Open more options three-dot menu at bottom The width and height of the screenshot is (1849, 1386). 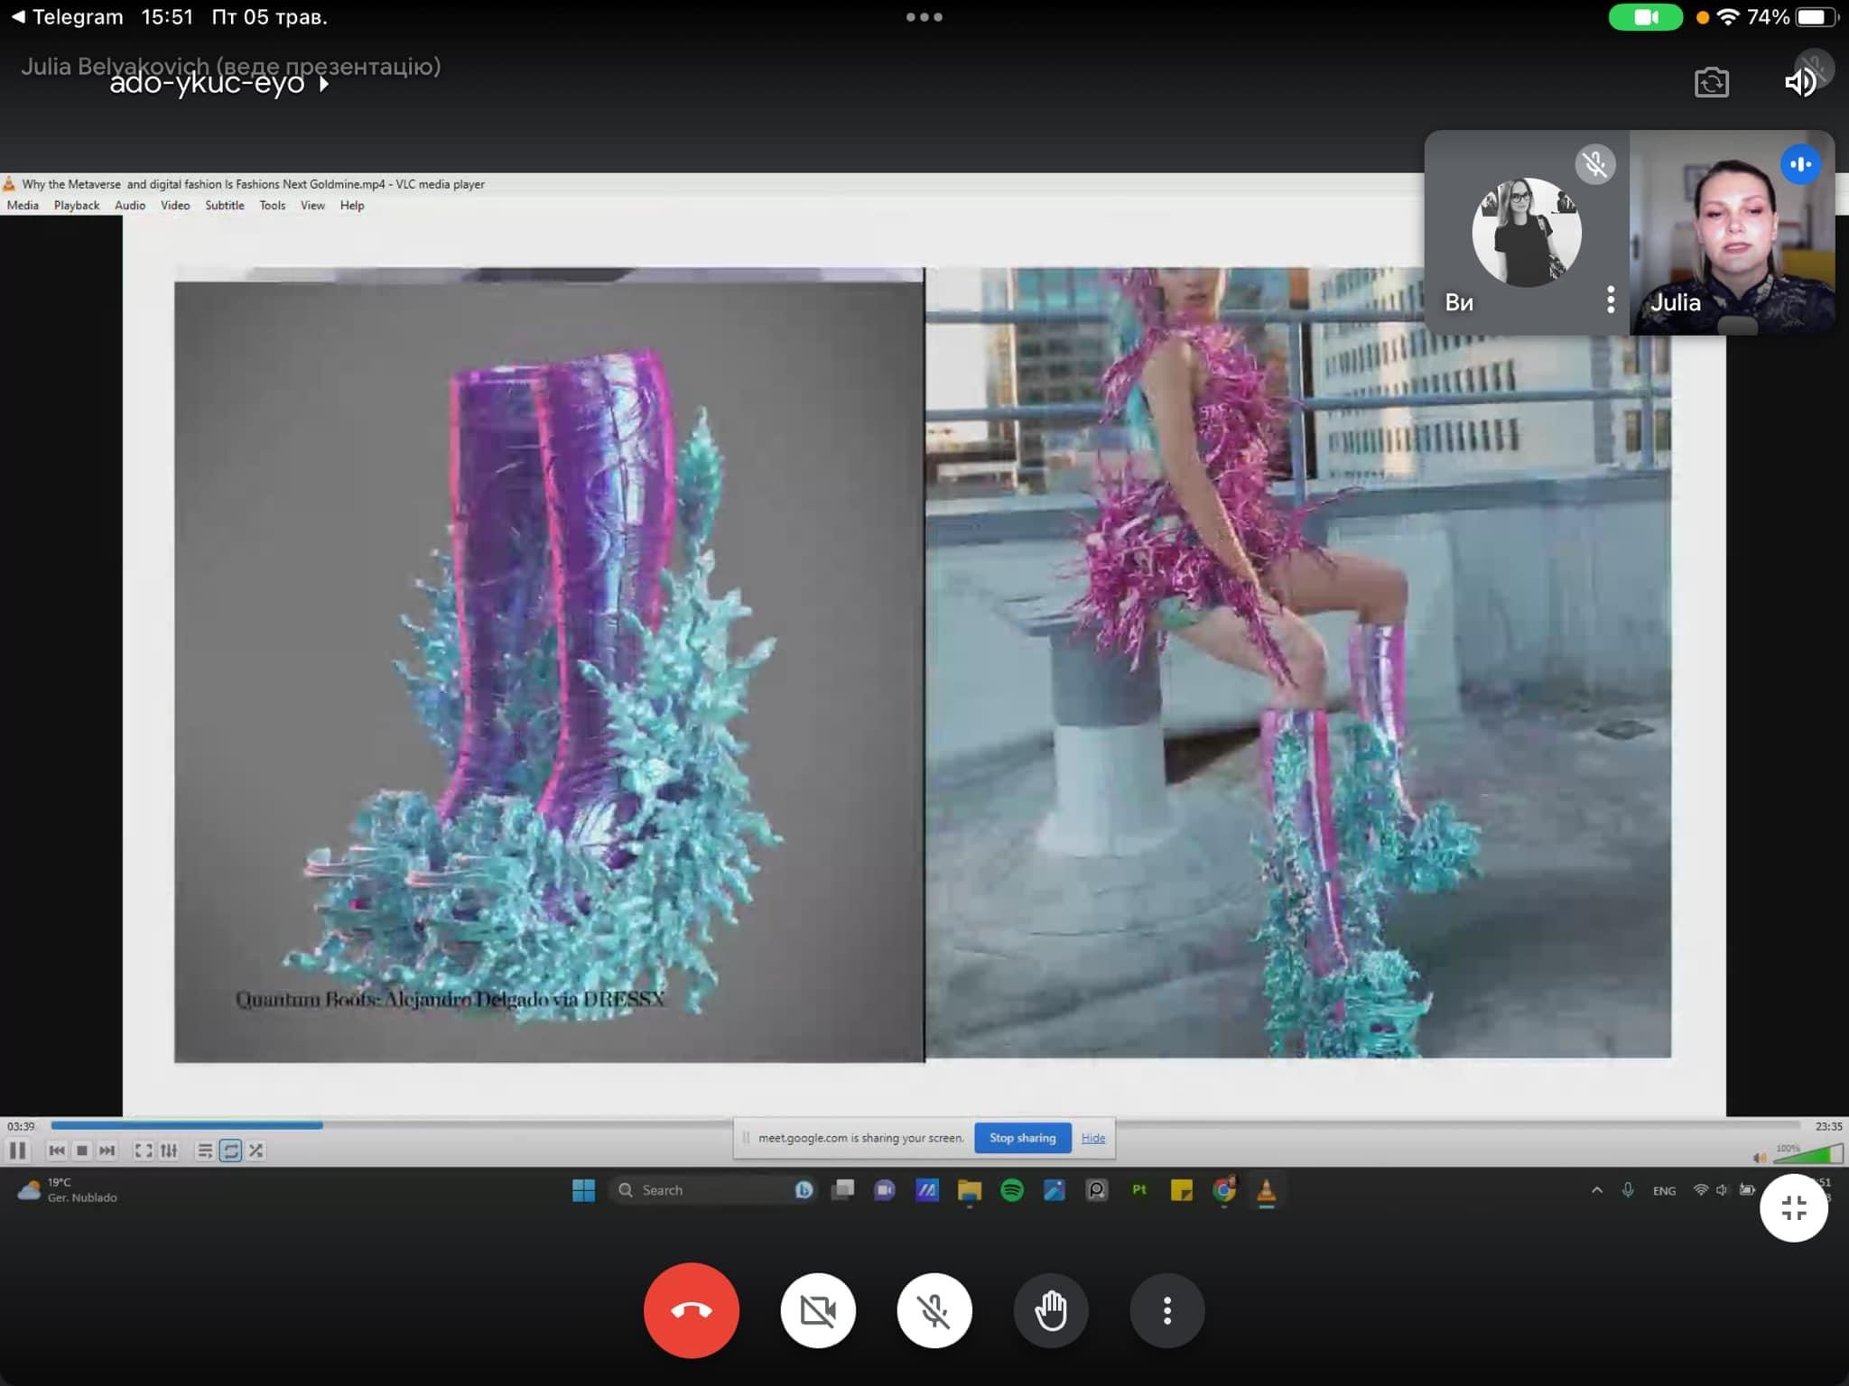coord(1167,1310)
